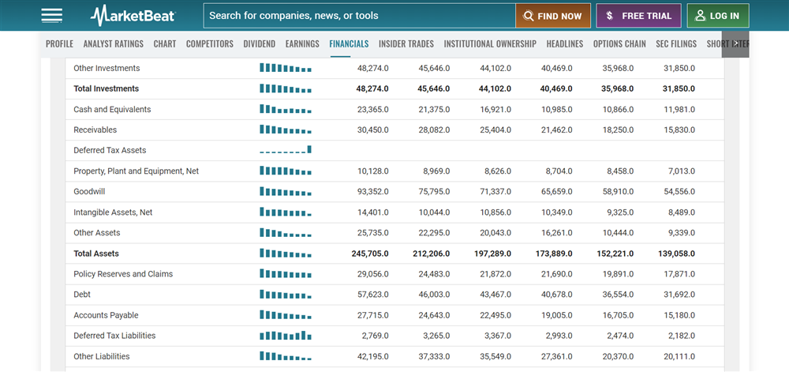Click the Free Trial button

click(x=638, y=16)
